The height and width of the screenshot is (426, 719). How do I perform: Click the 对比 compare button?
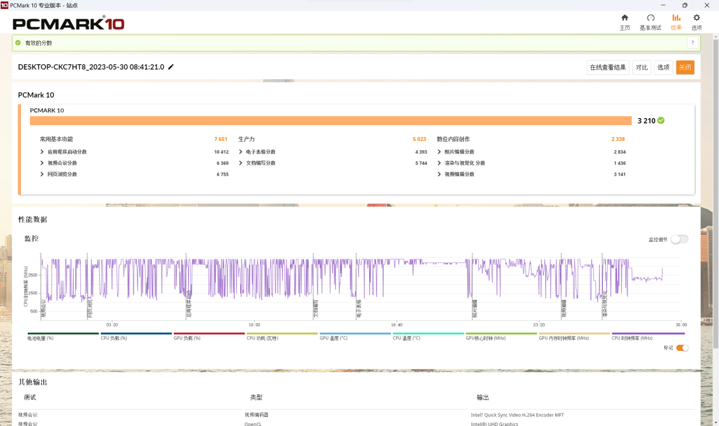[x=641, y=68]
